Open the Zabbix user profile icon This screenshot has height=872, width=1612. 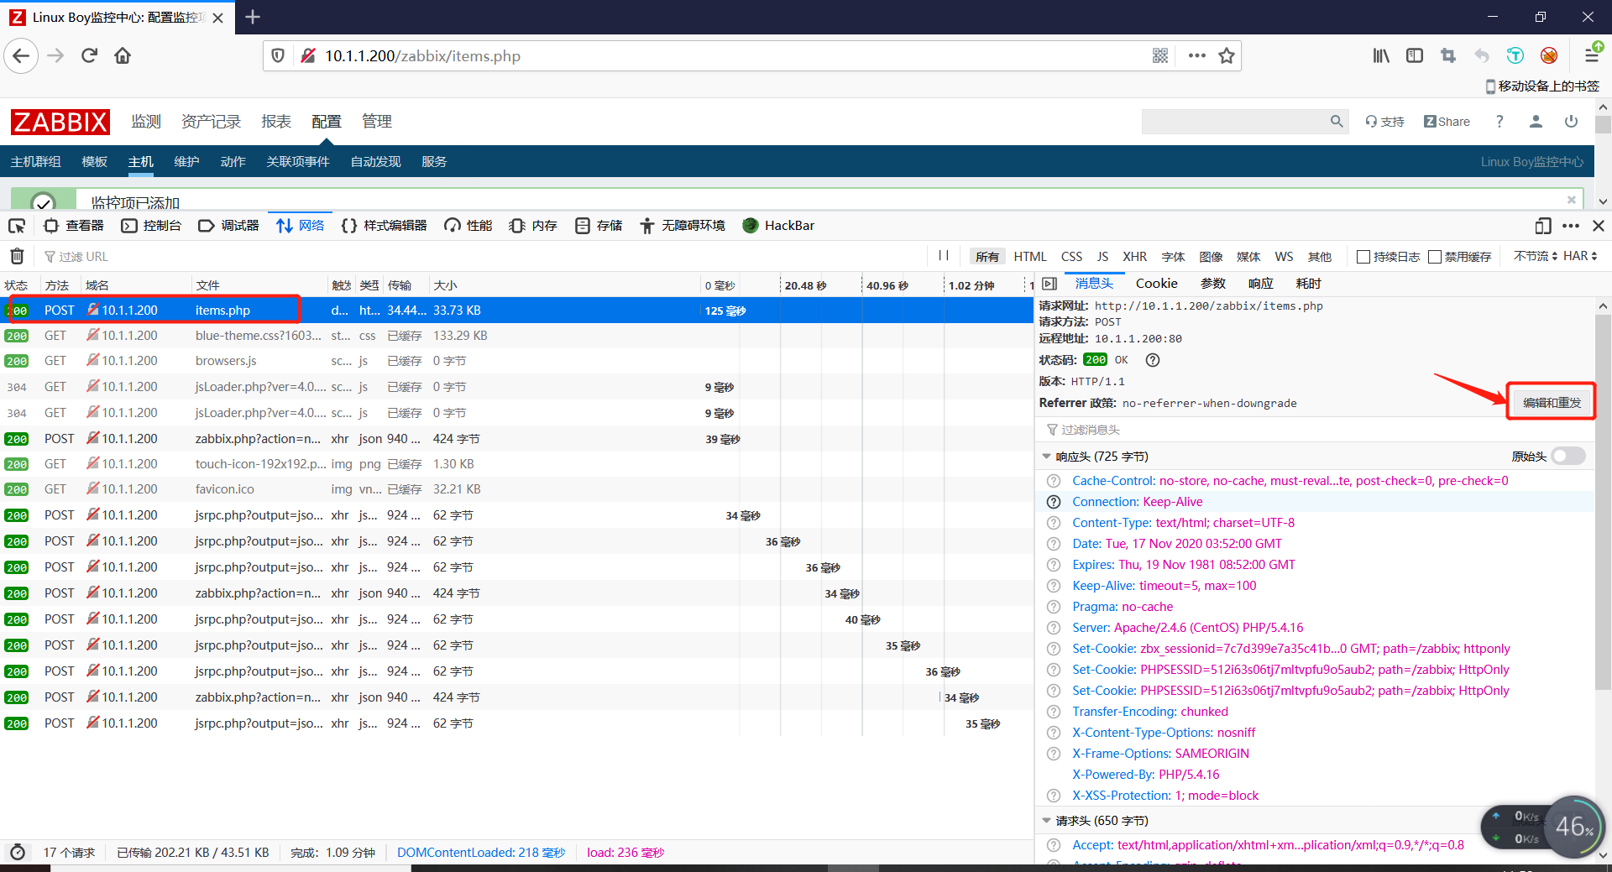point(1536,122)
